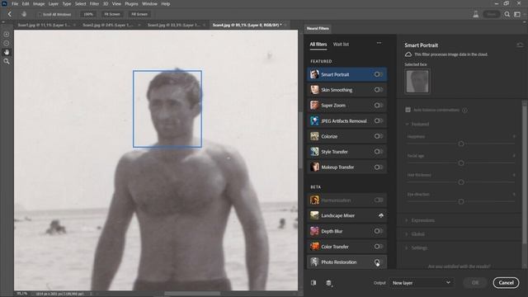Click the Cancel button
This screenshot has height=297, width=528.
click(506, 283)
